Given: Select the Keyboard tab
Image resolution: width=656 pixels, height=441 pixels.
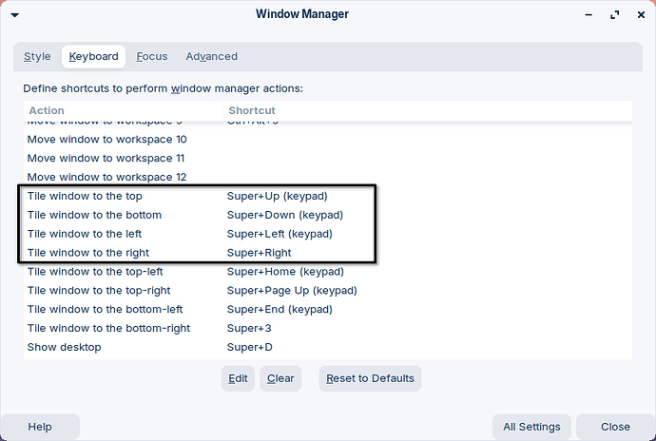Looking at the screenshot, I should 93,57.
